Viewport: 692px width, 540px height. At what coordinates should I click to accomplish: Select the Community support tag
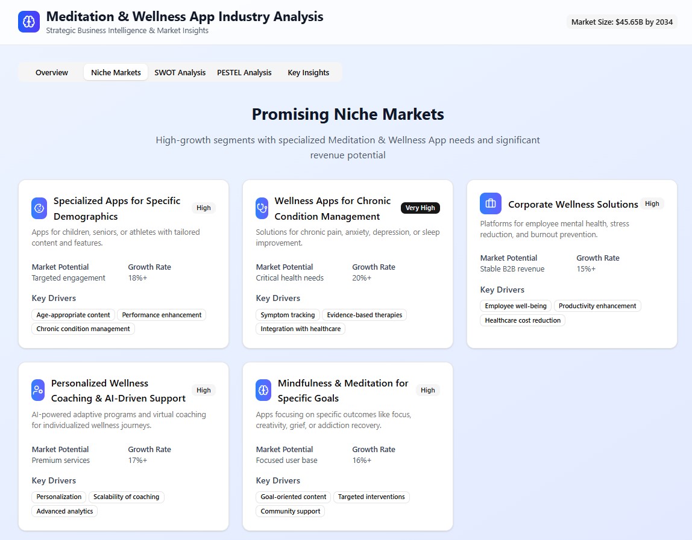point(291,511)
